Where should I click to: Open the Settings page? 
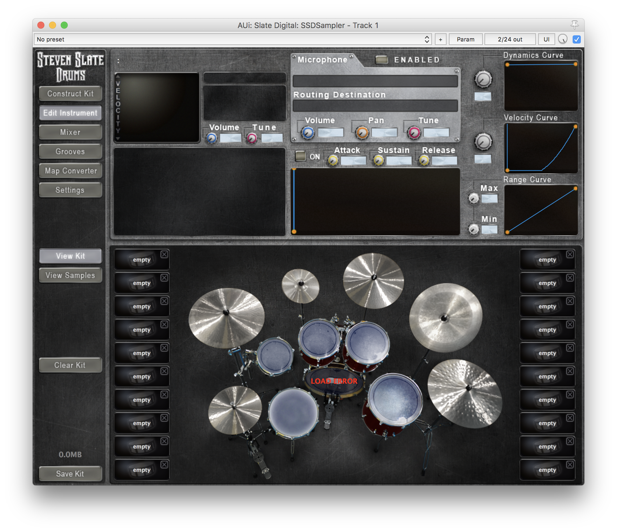(70, 190)
